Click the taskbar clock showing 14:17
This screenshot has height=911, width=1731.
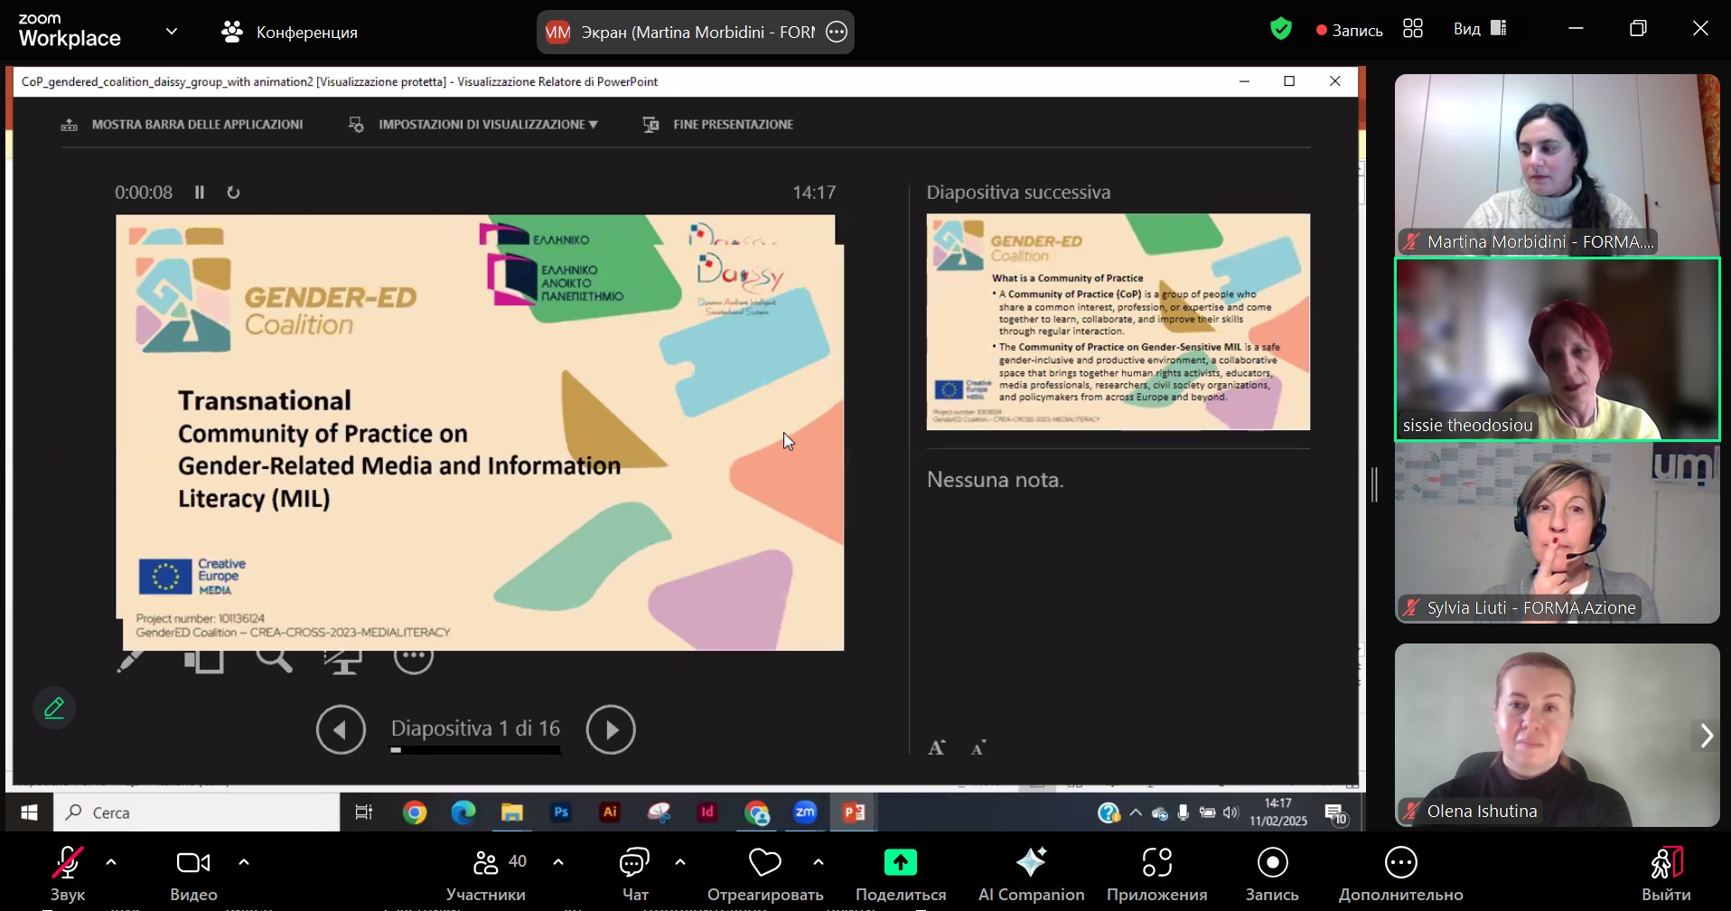pyautogui.click(x=1278, y=812)
